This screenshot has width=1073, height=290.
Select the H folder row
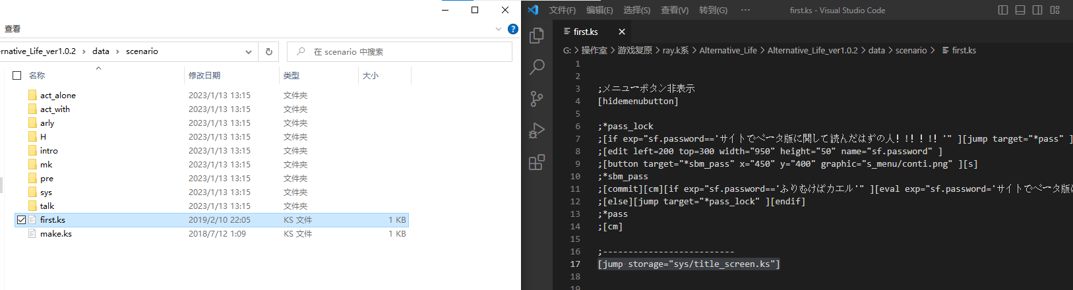click(211, 136)
